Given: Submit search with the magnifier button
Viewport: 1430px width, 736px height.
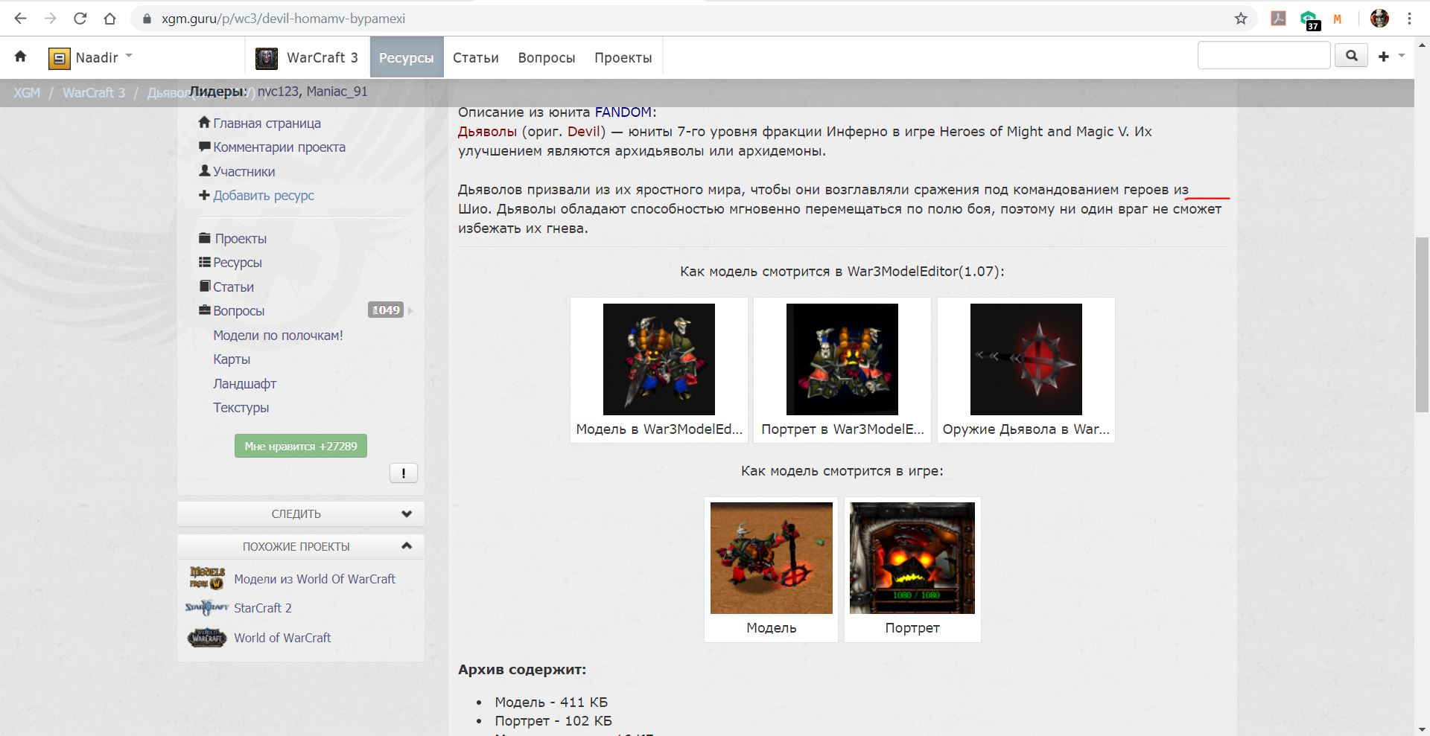Looking at the screenshot, I should click(x=1351, y=56).
